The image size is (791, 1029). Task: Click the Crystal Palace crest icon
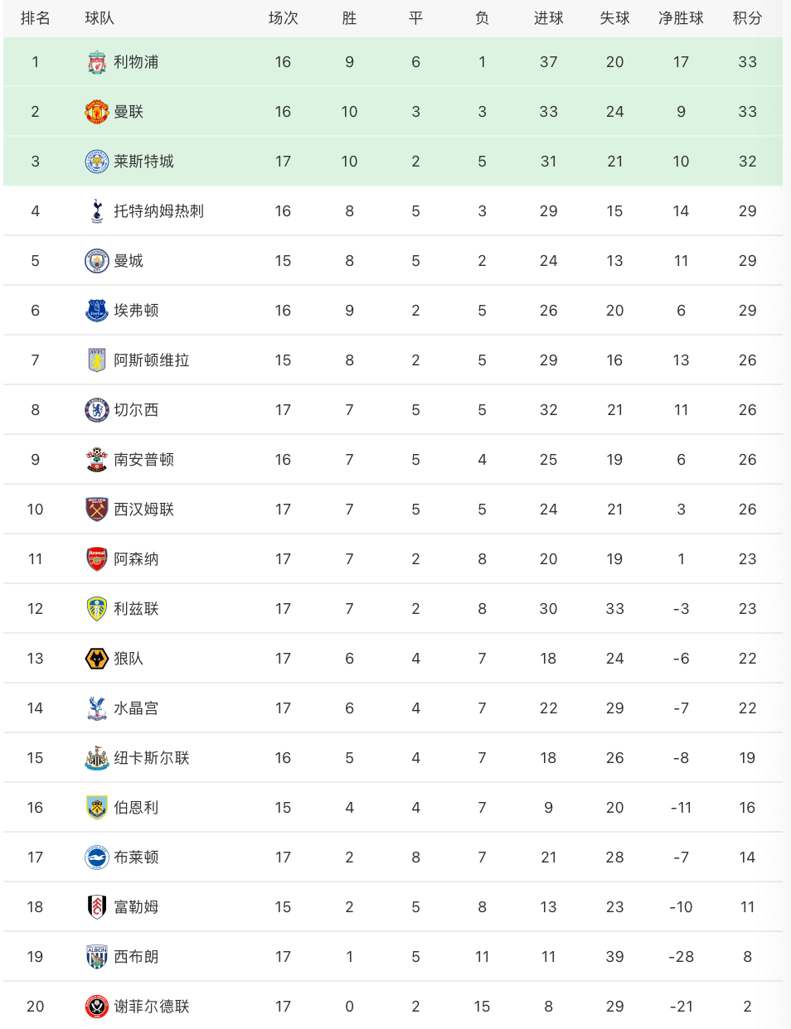click(x=97, y=708)
